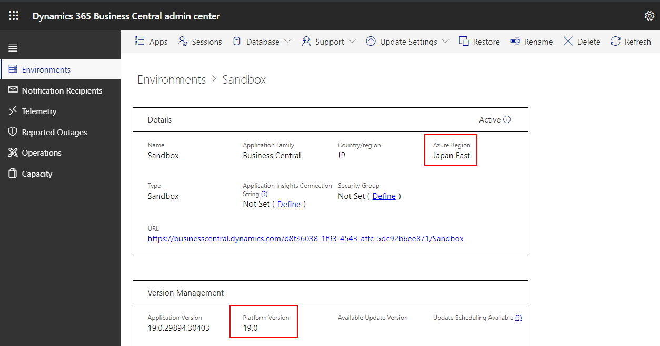This screenshot has height=346, width=660.
Task: Click Define next to Security Group
Action: (384, 196)
